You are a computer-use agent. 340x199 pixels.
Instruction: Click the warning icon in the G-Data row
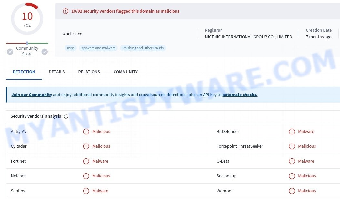point(292,161)
